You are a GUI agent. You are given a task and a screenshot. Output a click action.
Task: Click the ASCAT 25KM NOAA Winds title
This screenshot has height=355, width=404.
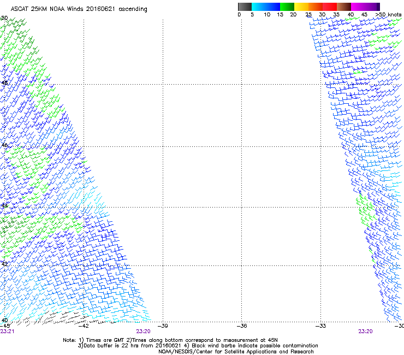pyautogui.click(x=79, y=9)
